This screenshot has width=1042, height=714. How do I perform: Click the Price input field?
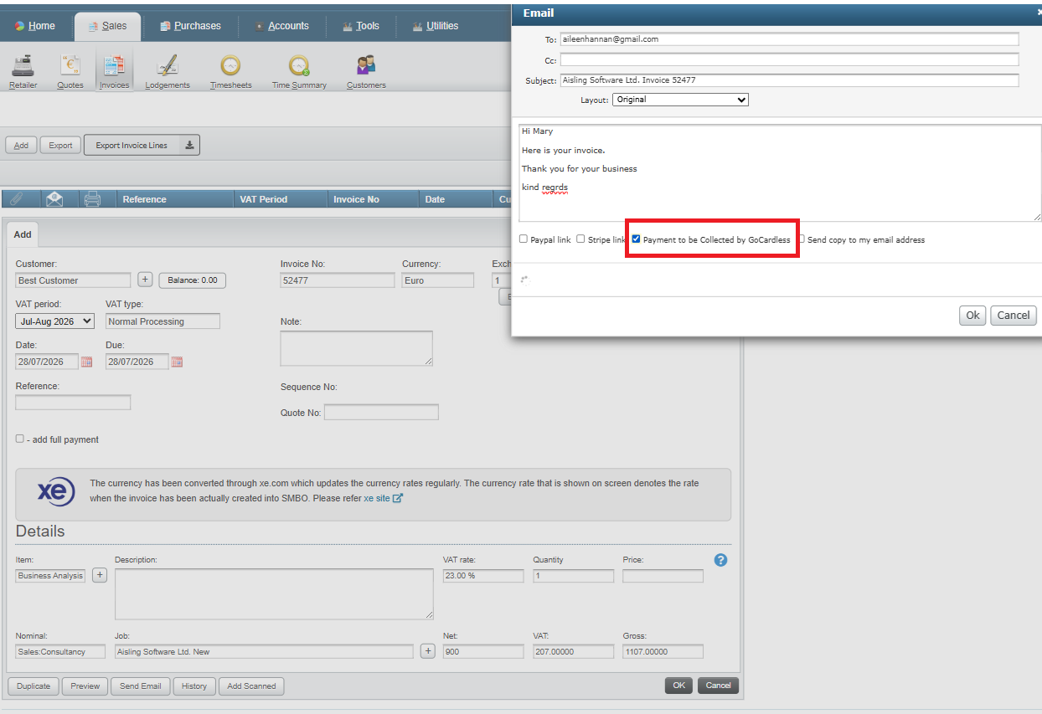pyautogui.click(x=663, y=576)
